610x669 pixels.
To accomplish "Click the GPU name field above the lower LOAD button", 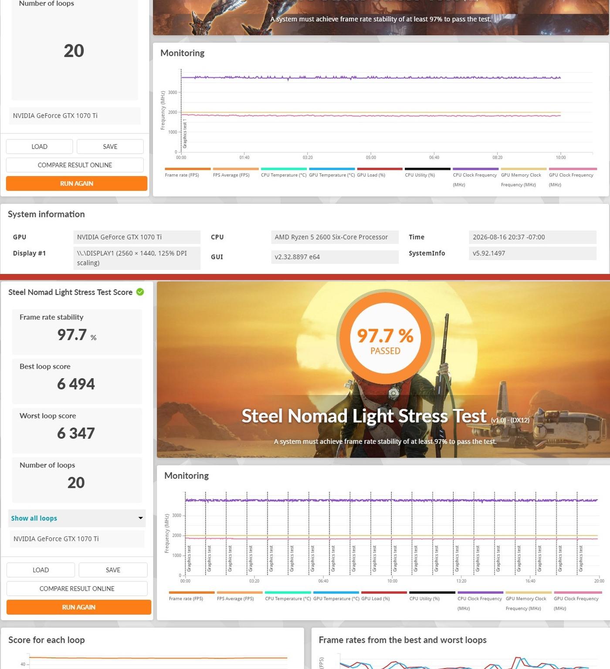I will [x=77, y=539].
